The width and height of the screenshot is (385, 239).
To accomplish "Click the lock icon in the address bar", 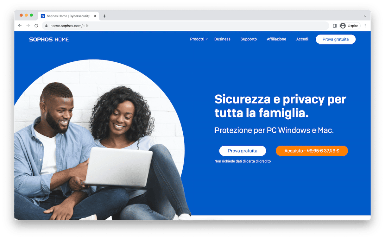I will pyautogui.click(x=46, y=26).
